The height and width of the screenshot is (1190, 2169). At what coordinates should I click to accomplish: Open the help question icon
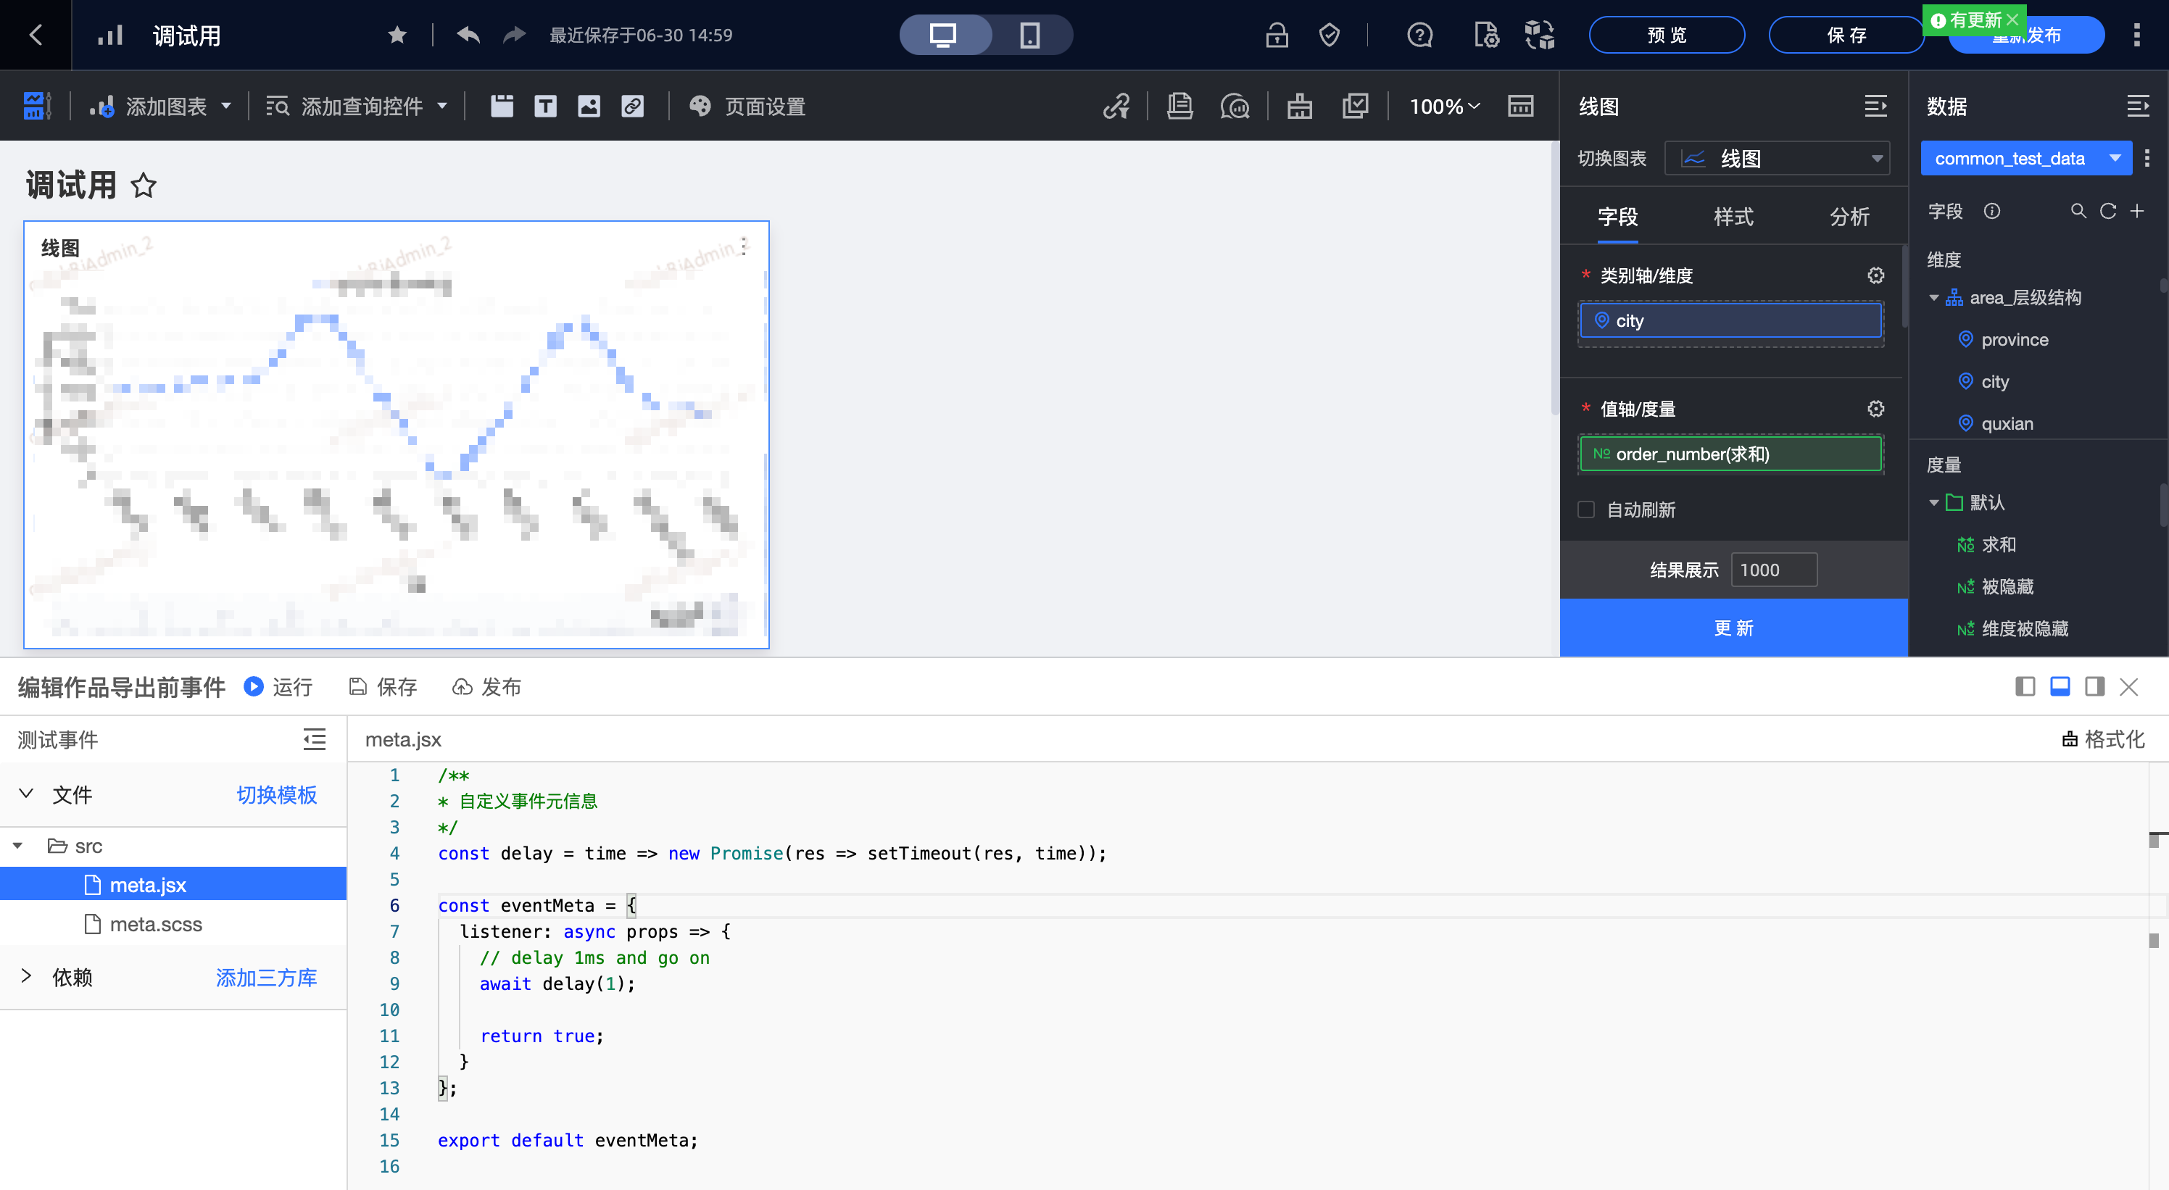(1419, 36)
